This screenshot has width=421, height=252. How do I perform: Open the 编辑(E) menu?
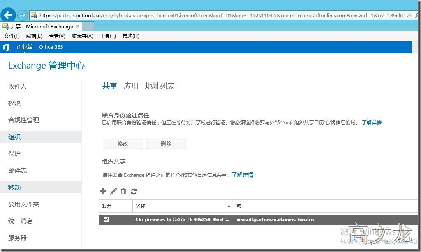34,36
